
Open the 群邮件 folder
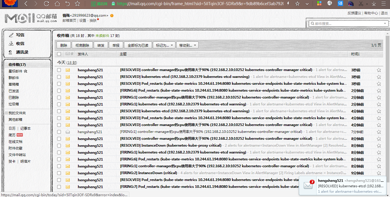14,78
